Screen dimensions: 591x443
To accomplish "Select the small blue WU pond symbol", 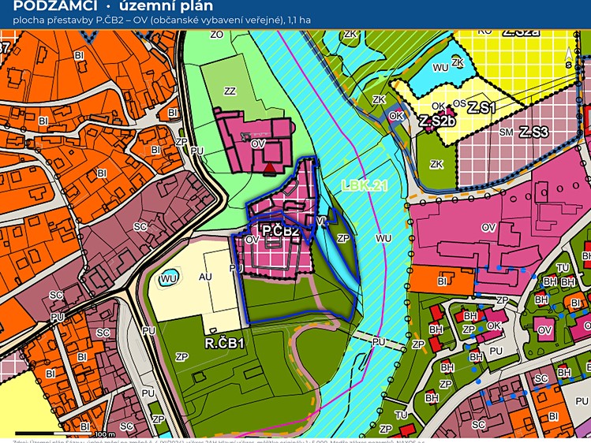I will (168, 278).
